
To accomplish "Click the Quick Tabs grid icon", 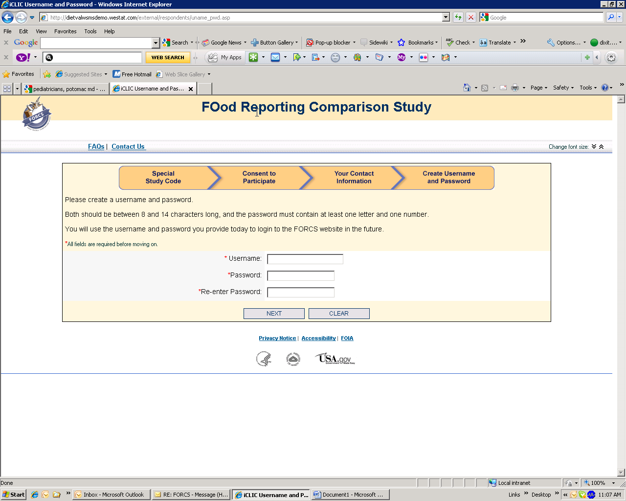I will [x=7, y=89].
